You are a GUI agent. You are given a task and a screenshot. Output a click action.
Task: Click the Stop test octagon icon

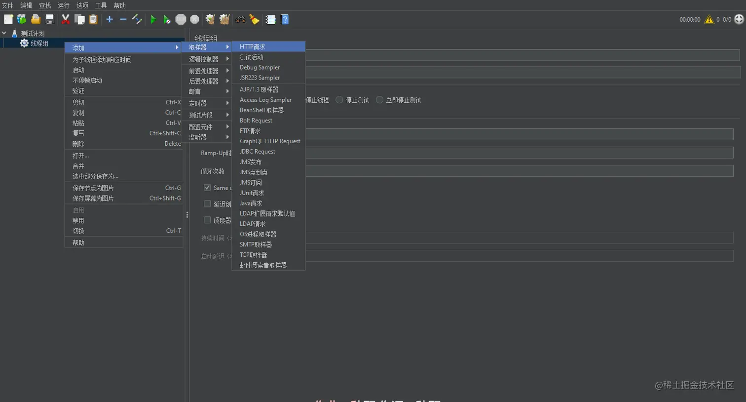coord(181,19)
